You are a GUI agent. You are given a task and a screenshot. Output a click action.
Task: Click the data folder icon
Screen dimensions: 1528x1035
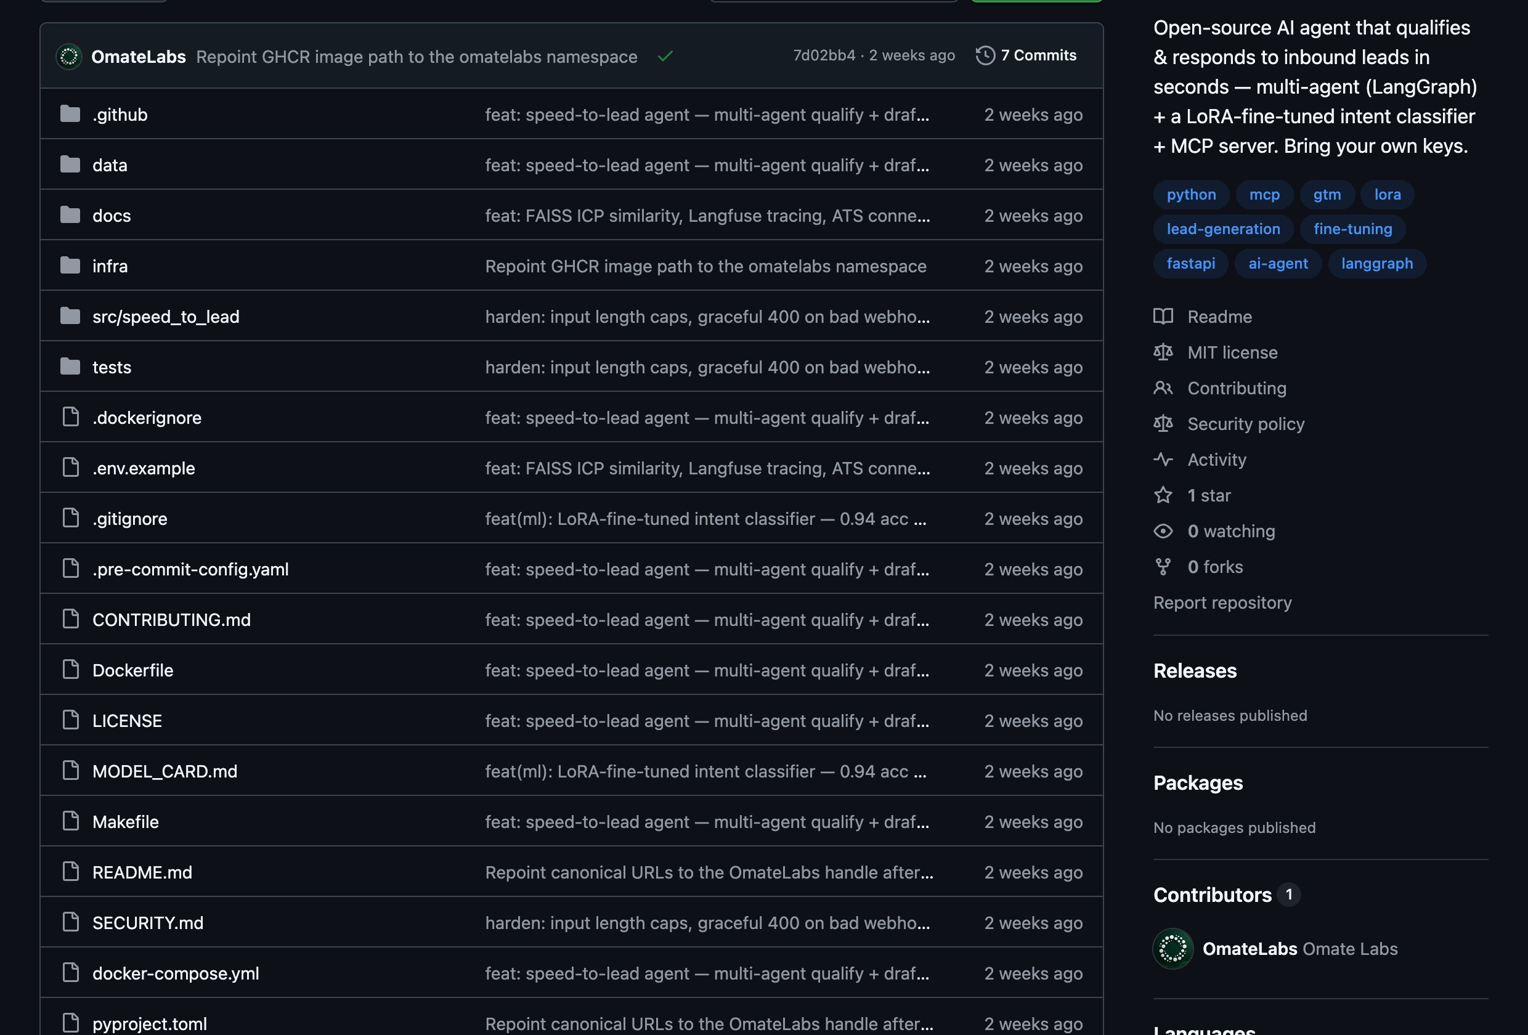pyautogui.click(x=70, y=164)
